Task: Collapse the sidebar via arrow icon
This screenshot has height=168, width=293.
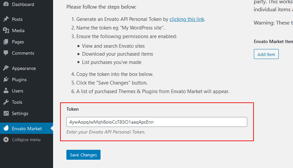Action: pyautogui.click(x=6, y=140)
